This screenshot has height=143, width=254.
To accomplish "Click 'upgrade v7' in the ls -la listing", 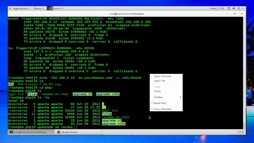I will pyautogui.click(x=112, y=120).
